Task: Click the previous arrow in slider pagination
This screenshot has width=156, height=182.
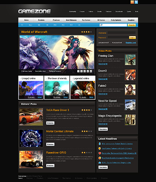Action: (x=78, y=71)
